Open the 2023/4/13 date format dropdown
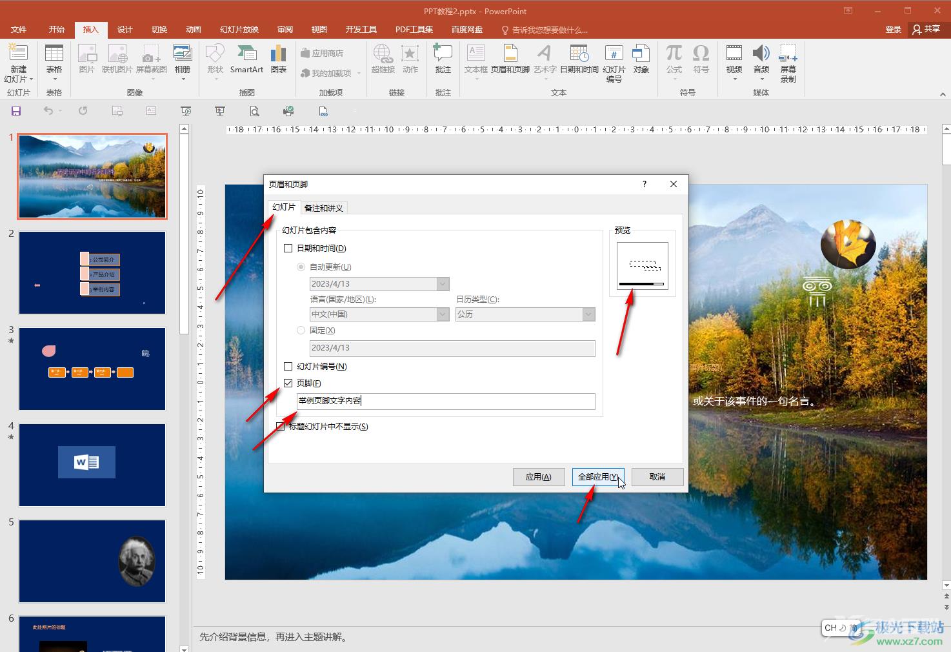This screenshot has width=951, height=652. (x=443, y=283)
